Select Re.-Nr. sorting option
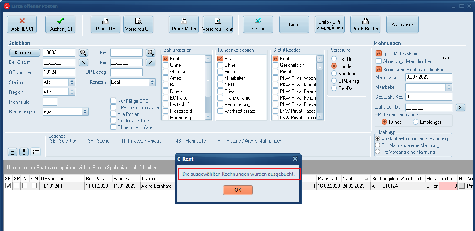The width and height of the screenshot is (475, 231). [x=334, y=59]
